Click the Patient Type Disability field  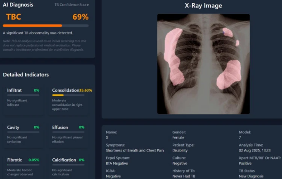pos(180,150)
